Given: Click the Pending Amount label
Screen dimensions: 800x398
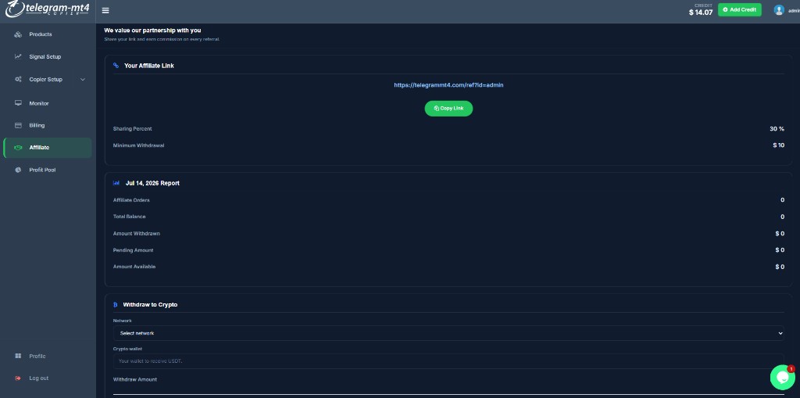Looking at the screenshot, I should pyautogui.click(x=133, y=250).
